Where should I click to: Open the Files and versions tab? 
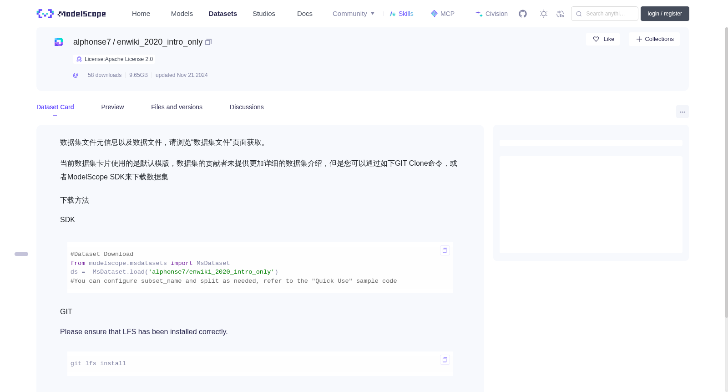click(177, 107)
